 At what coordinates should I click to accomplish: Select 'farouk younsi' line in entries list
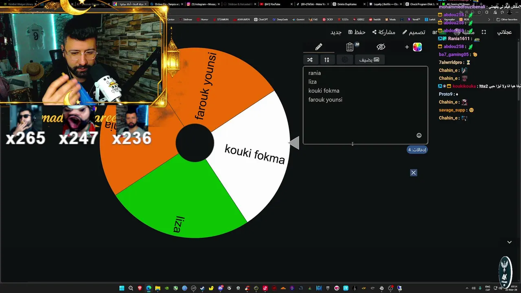point(325,100)
